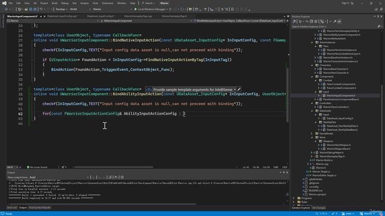The image size is (385, 216).
Task: Click the Solution Explorer Preview Selected Items icon
Action: 339,22
